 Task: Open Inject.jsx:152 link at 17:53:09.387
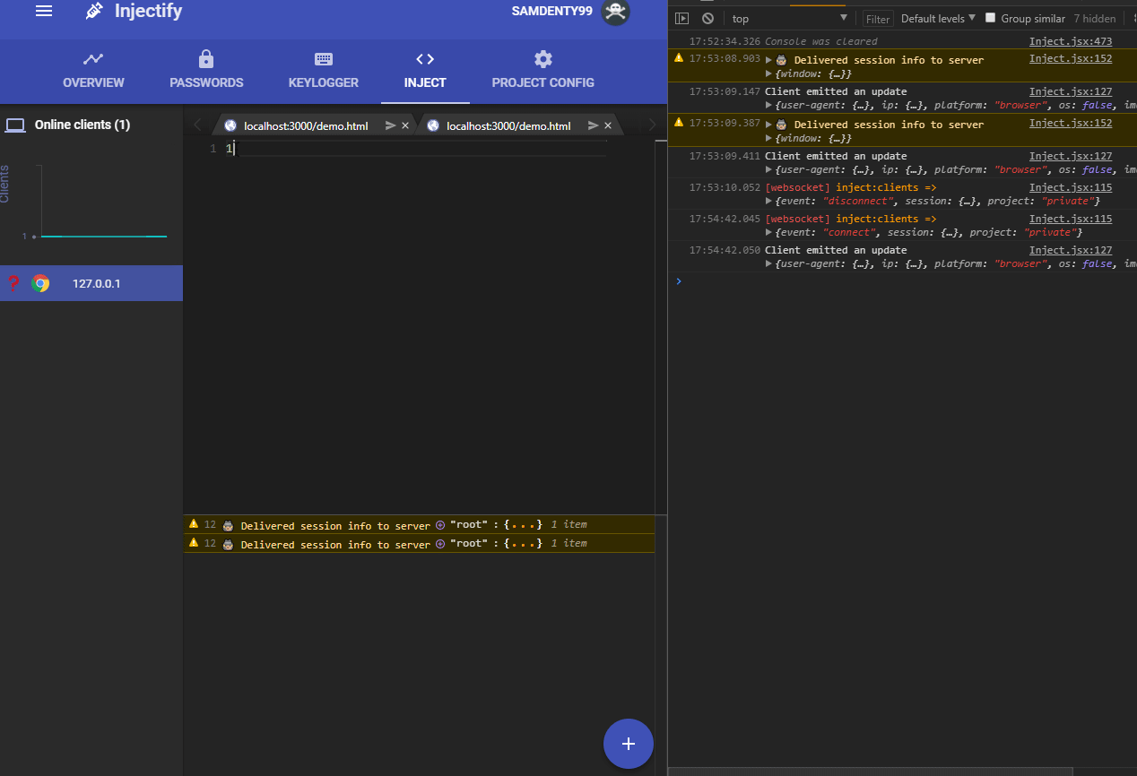click(x=1071, y=124)
